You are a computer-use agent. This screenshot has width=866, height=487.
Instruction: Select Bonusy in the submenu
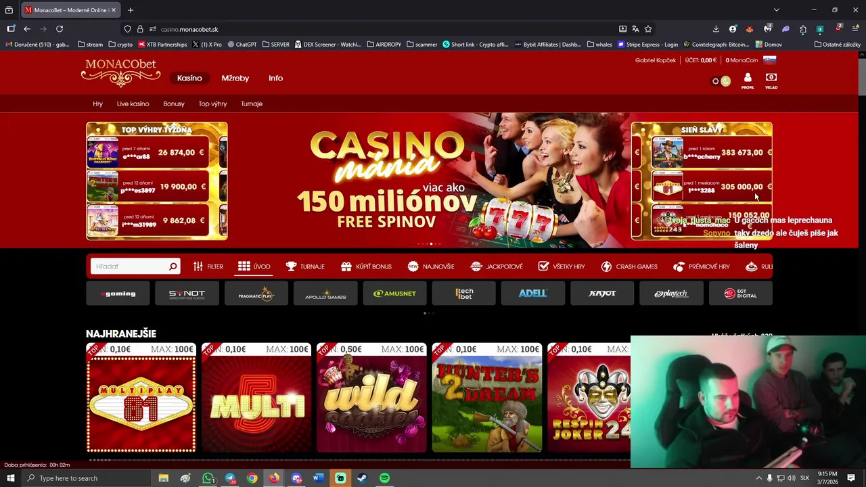pyautogui.click(x=174, y=103)
